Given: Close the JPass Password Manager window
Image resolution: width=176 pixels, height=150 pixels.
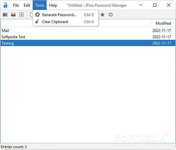Looking at the screenshot, I should (x=169, y=5).
